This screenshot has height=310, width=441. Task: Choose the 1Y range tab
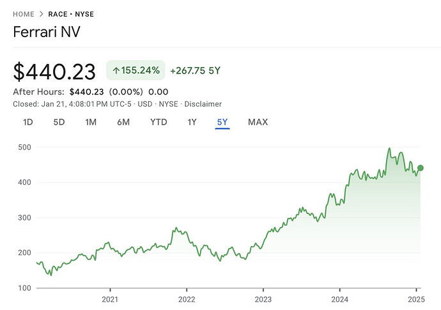click(x=192, y=122)
